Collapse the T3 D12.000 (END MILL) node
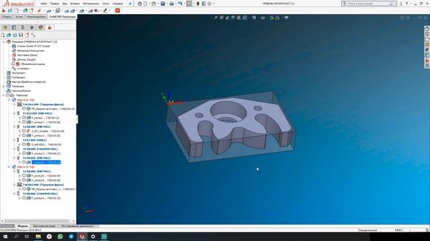 [x=14, y=113]
